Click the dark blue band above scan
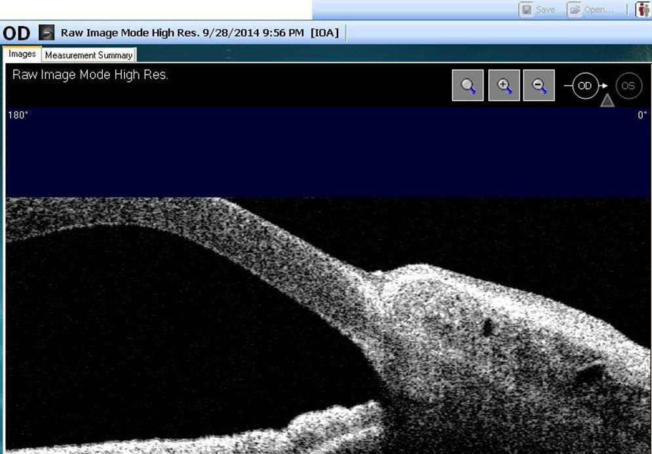This screenshot has width=652, height=454. (x=328, y=154)
